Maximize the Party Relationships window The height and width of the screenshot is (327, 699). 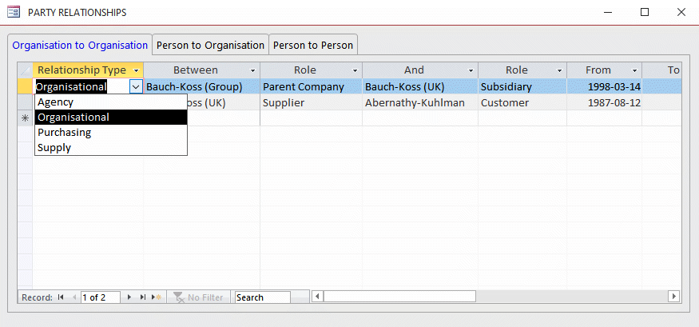tap(645, 13)
